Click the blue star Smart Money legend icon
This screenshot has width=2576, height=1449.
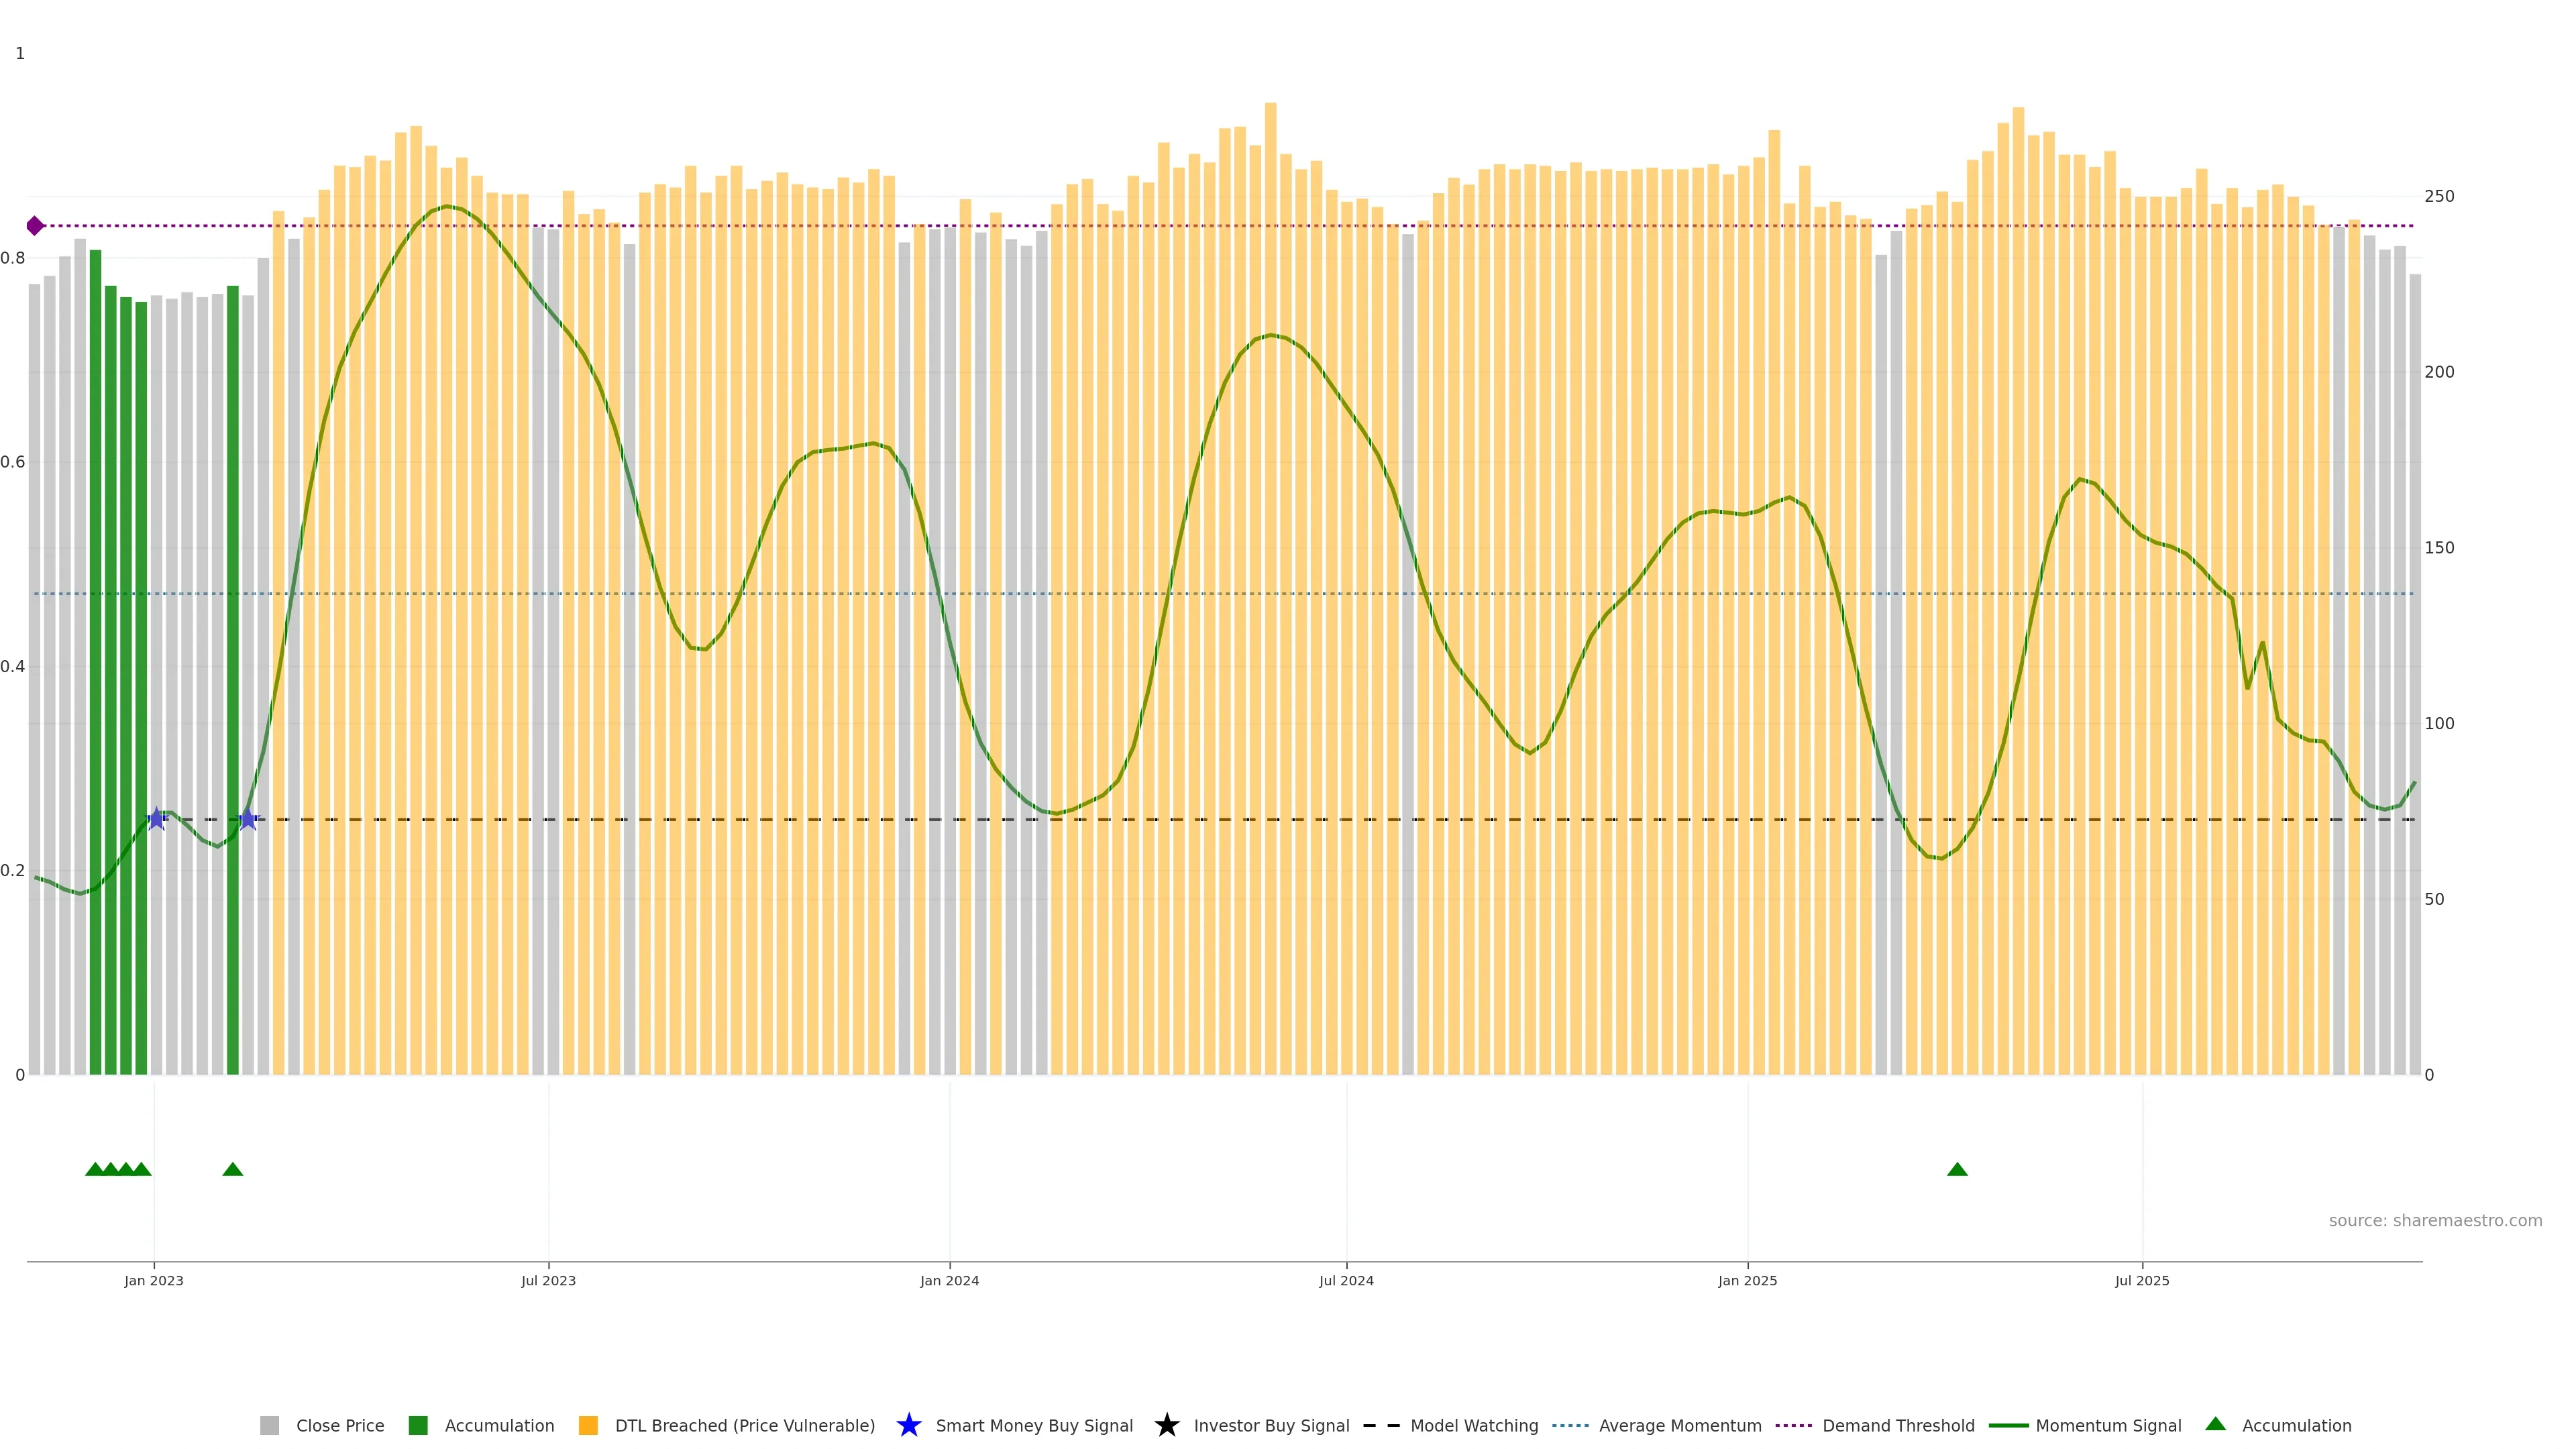(x=908, y=1425)
